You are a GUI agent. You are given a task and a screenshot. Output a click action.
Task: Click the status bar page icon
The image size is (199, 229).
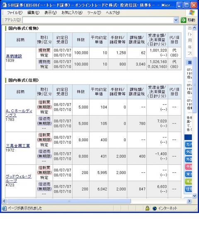[x=5, y=208]
